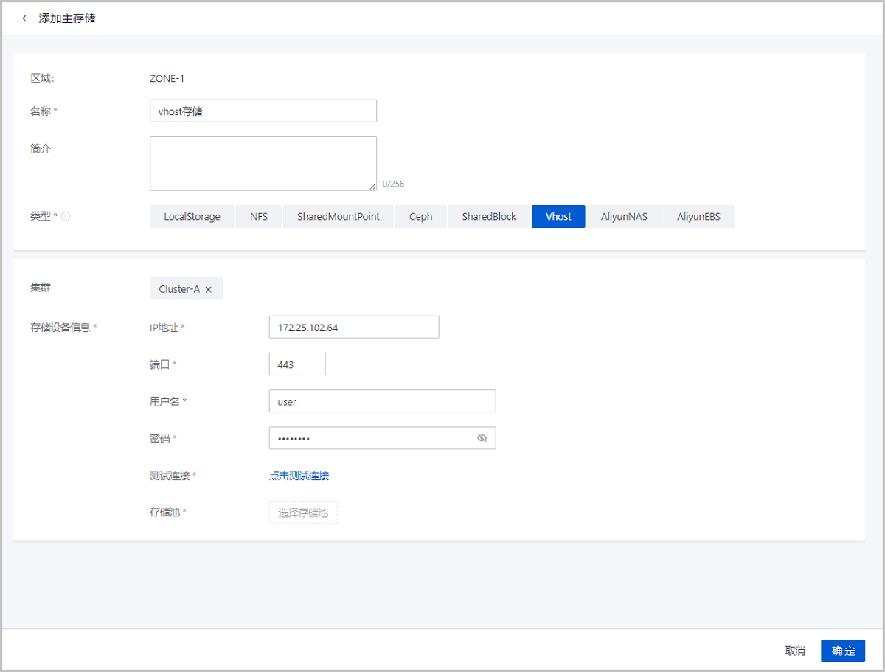Click the 点击测试连接 link

pos(299,476)
